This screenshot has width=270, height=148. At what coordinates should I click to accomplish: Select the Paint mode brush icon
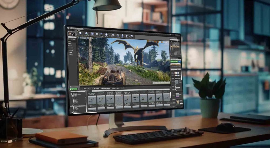coord(73,34)
